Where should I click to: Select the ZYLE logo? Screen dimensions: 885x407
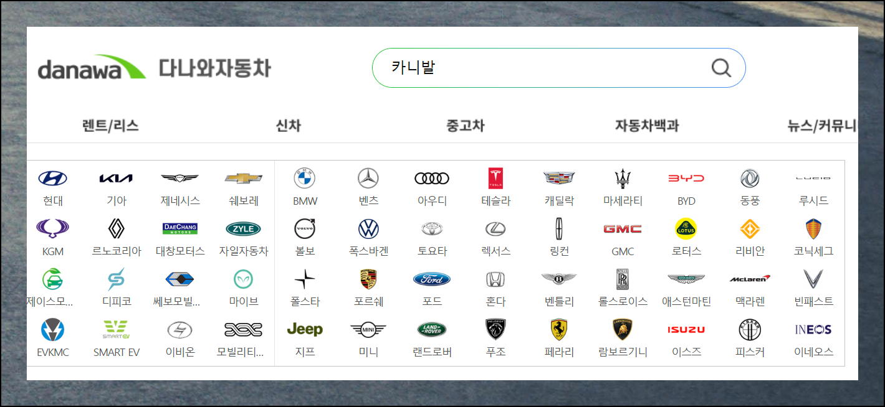(x=244, y=229)
